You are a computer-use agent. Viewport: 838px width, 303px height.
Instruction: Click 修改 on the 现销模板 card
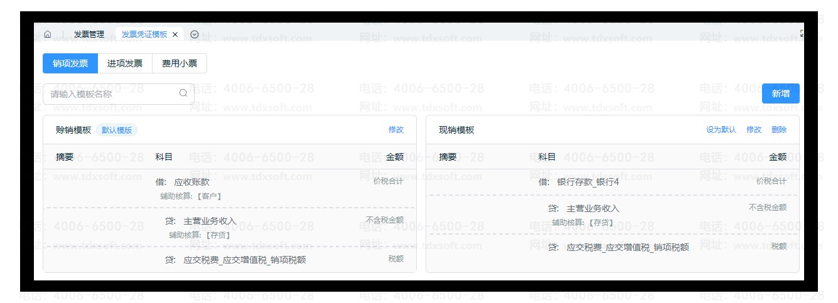pyautogui.click(x=753, y=130)
